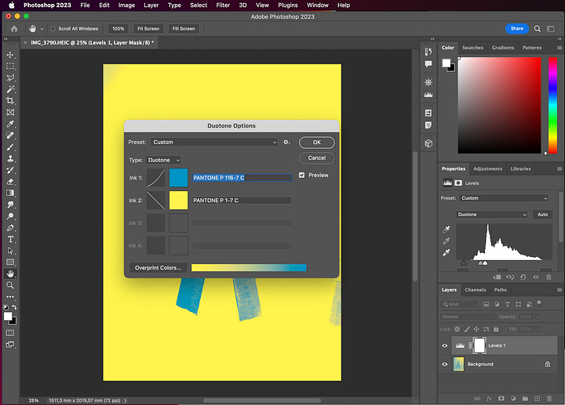Select the Rectangular Marquee tool
This screenshot has height=405, width=565.
point(10,66)
